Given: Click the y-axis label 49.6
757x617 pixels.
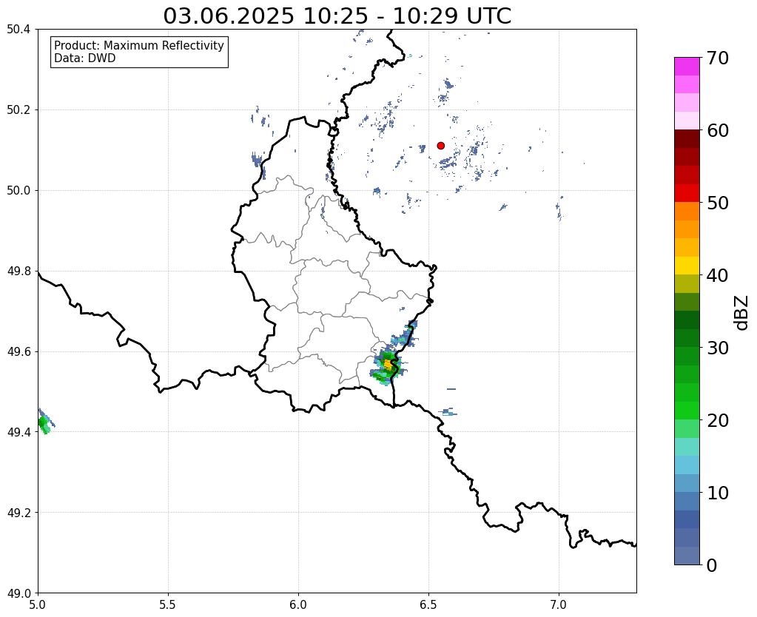Looking at the screenshot, I should (18, 352).
